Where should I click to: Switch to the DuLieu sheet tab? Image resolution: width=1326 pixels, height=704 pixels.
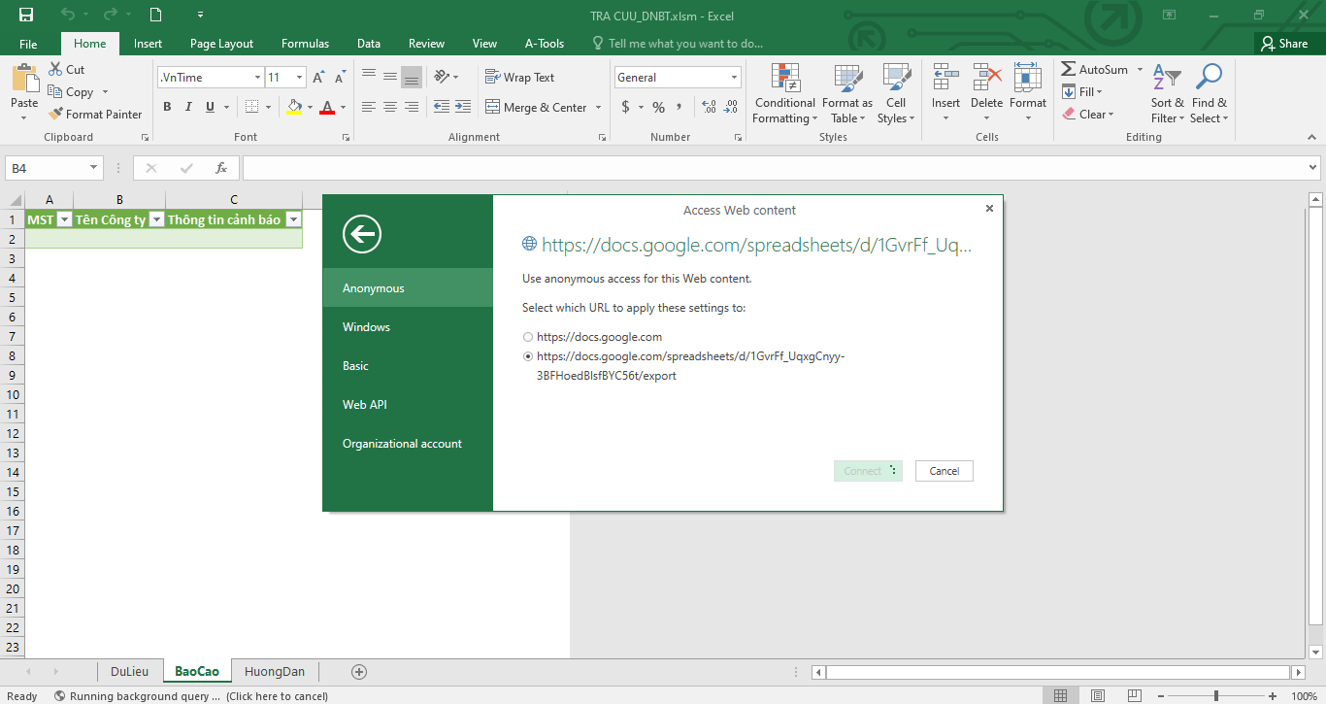(x=130, y=671)
